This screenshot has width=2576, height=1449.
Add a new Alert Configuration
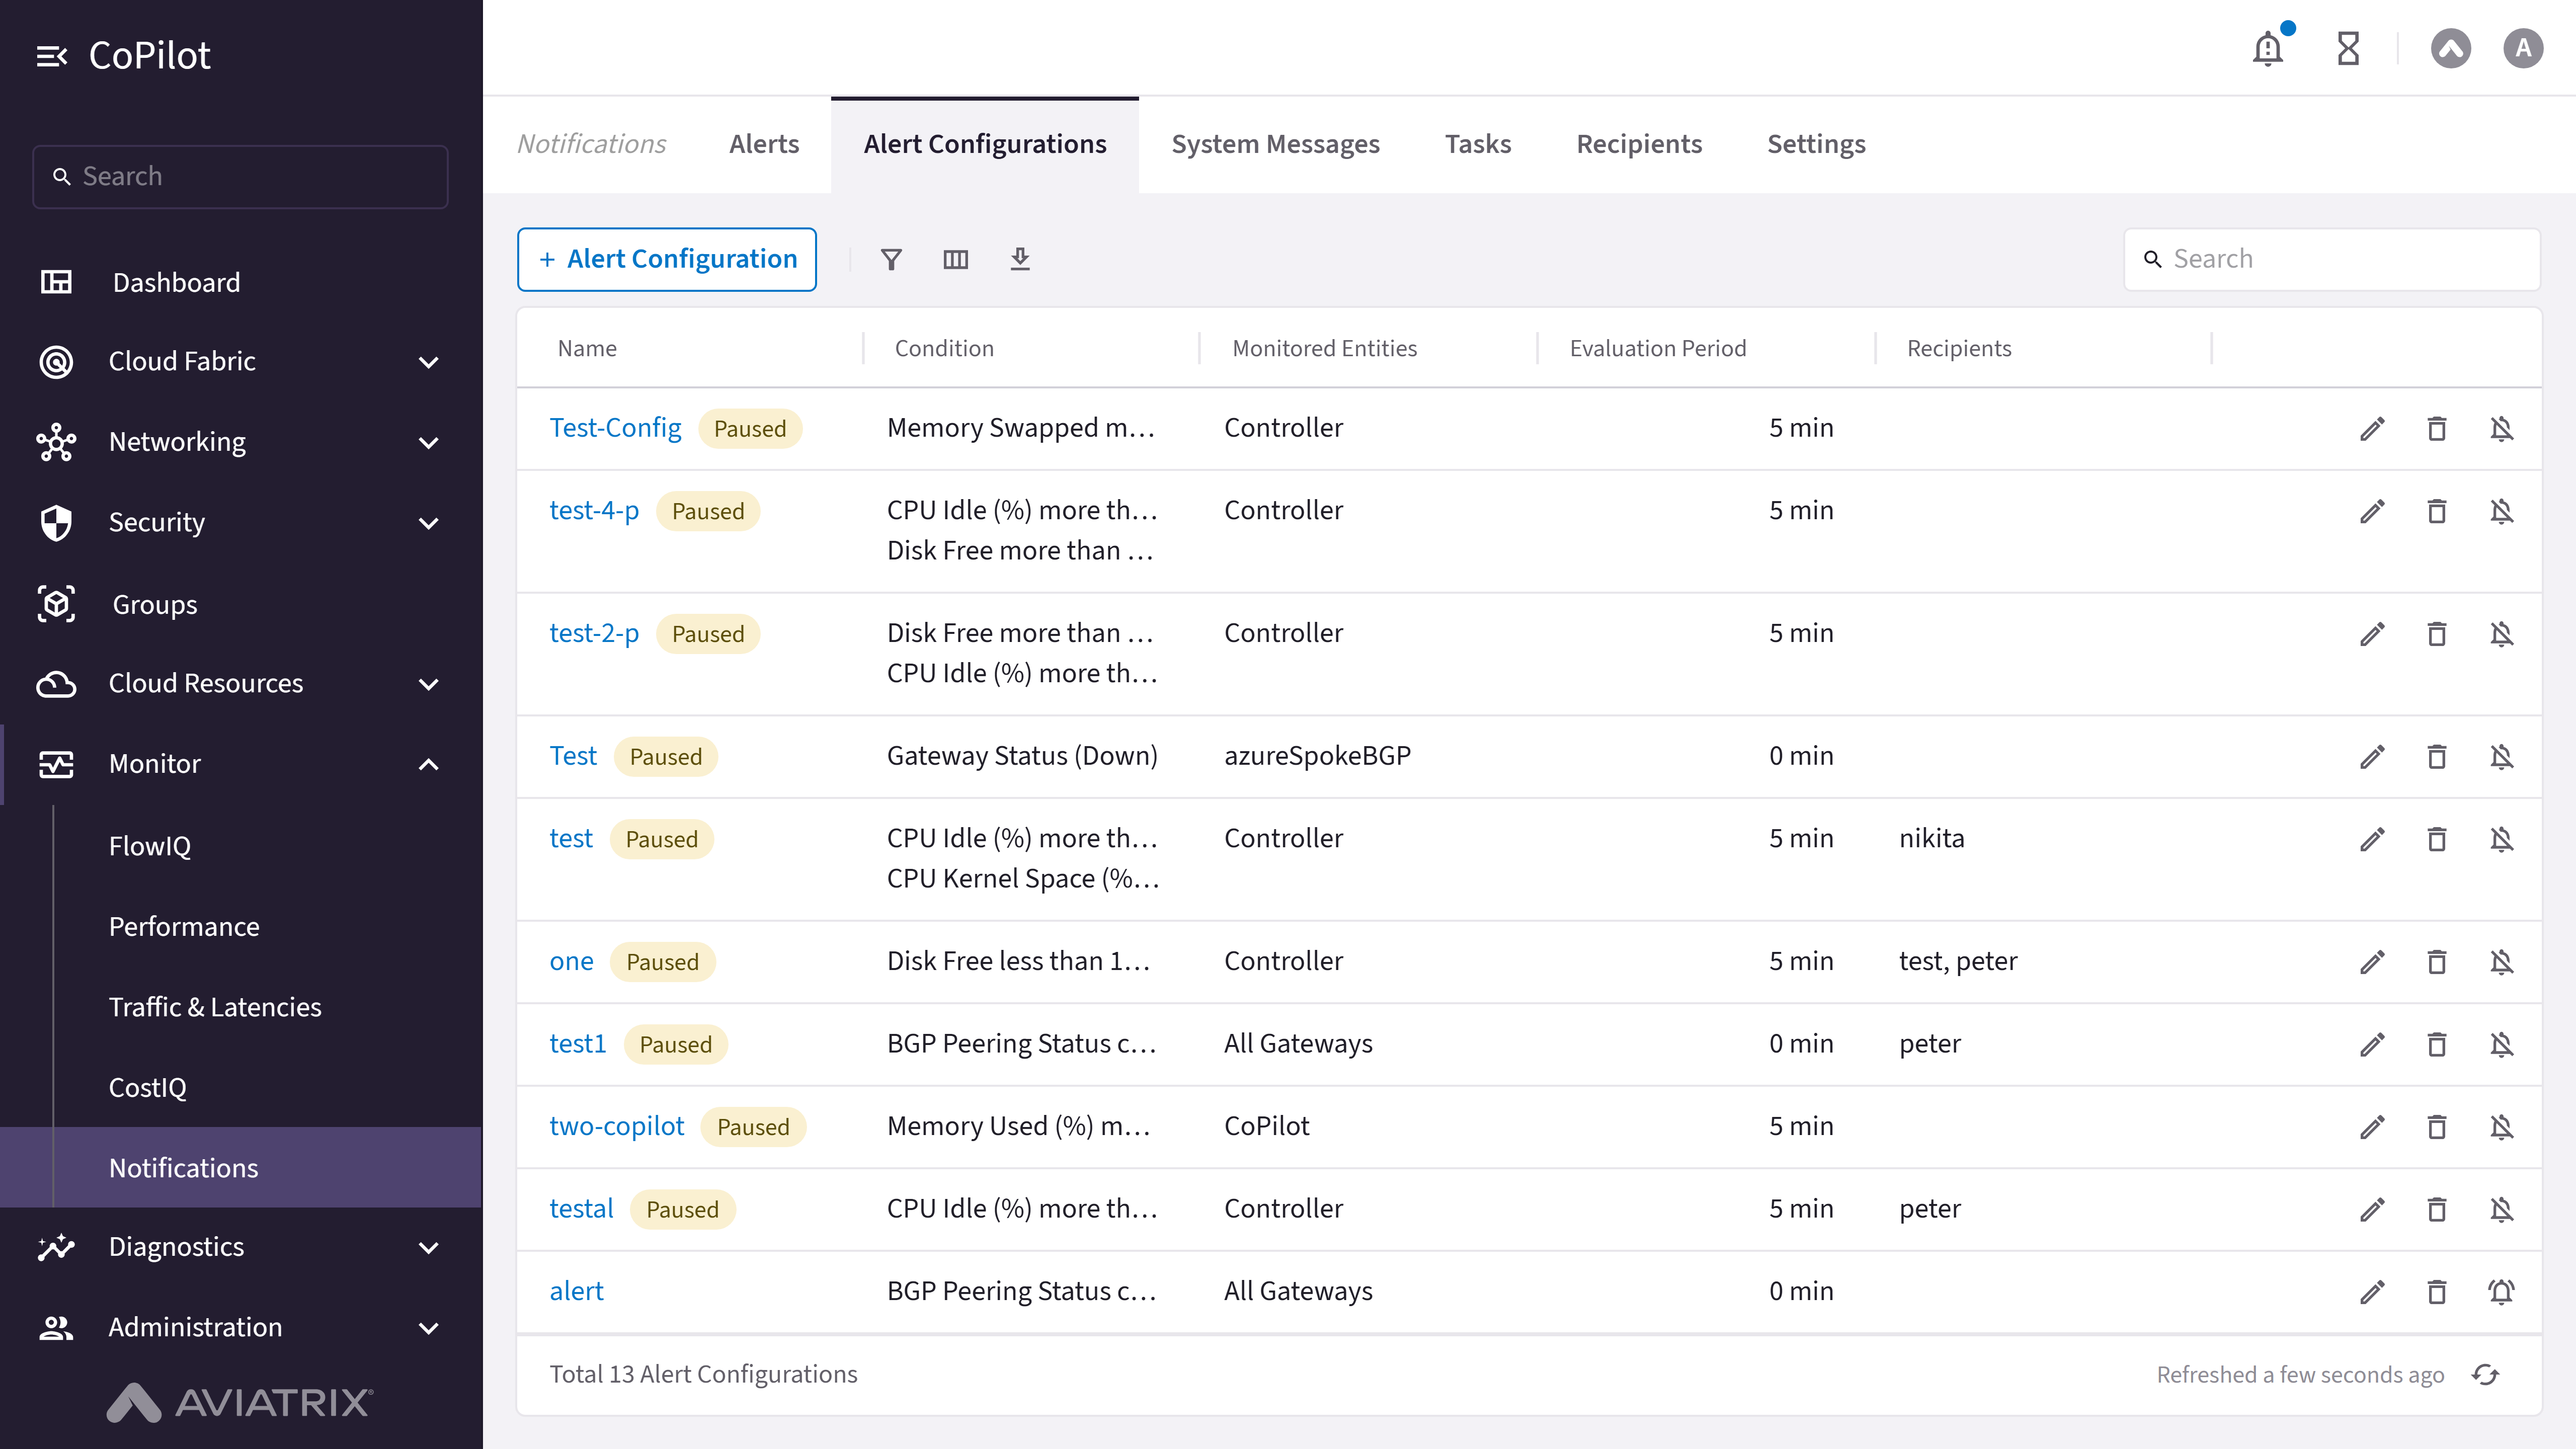coord(667,260)
